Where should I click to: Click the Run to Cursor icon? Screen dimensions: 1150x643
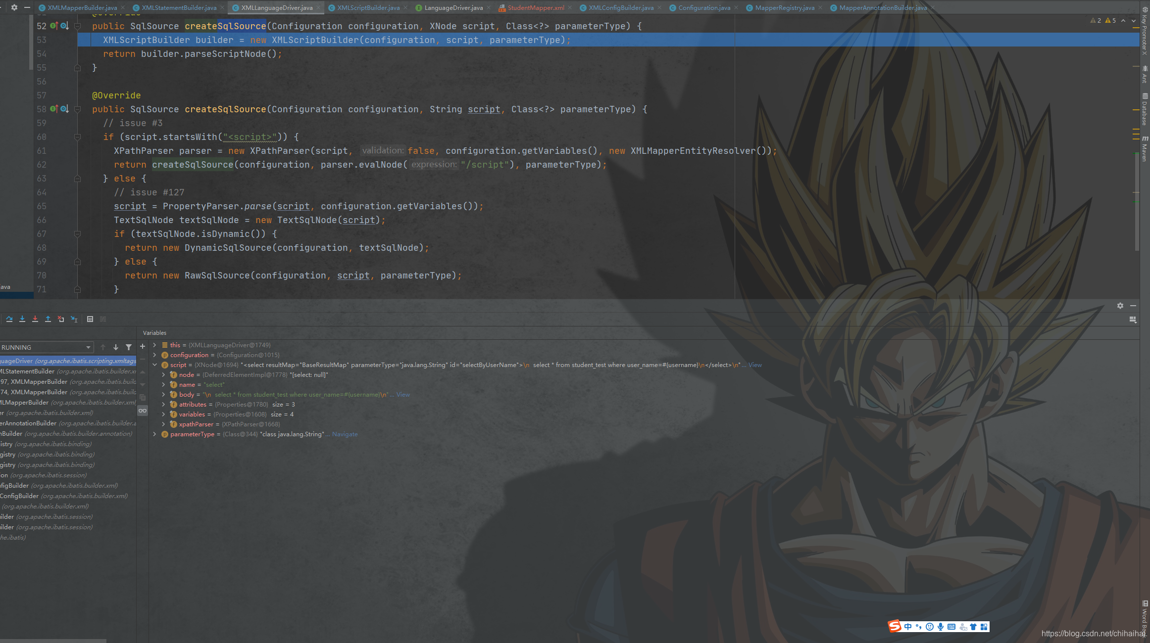pyautogui.click(x=74, y=319)
